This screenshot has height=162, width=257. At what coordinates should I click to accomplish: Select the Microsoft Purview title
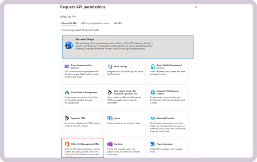pos(165,118)
